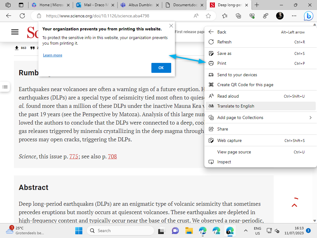Viewport: 317px width, 238px height.
Task: Show hidden system tray icons
Action: [246, 231]
